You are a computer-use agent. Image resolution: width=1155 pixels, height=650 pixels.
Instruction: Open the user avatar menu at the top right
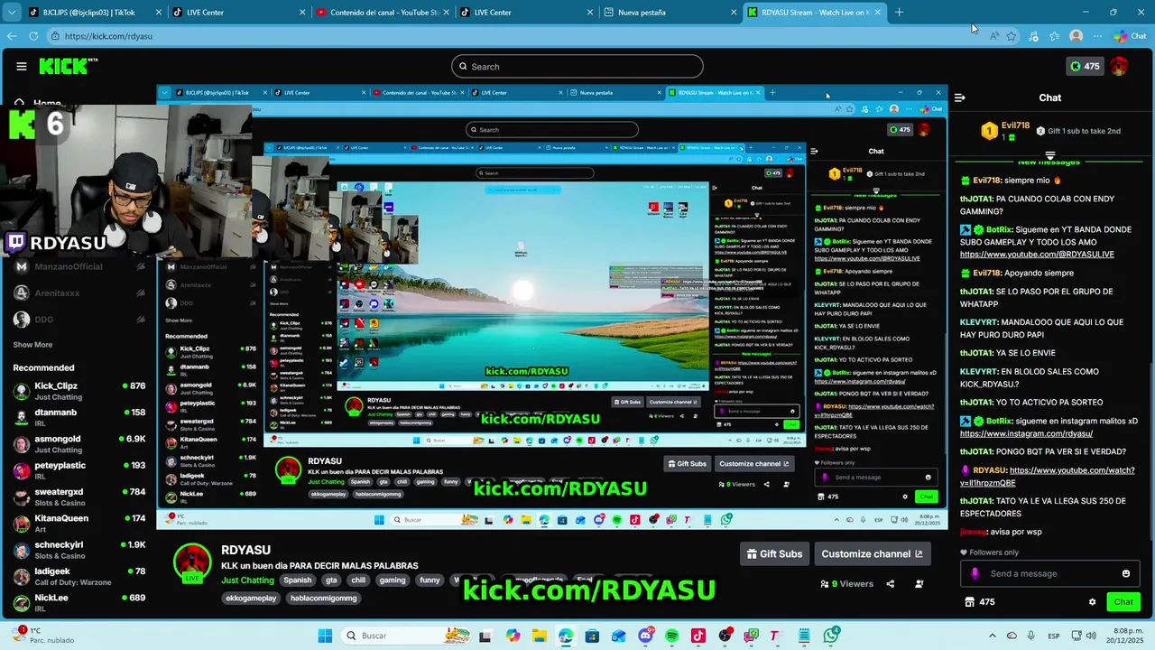pos(1119,66)
